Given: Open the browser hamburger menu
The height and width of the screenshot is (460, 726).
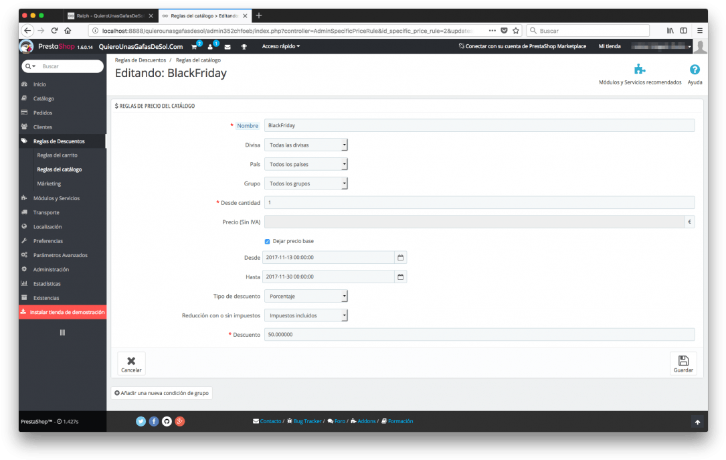Looking at the screenshot, I should coord(700,31).
